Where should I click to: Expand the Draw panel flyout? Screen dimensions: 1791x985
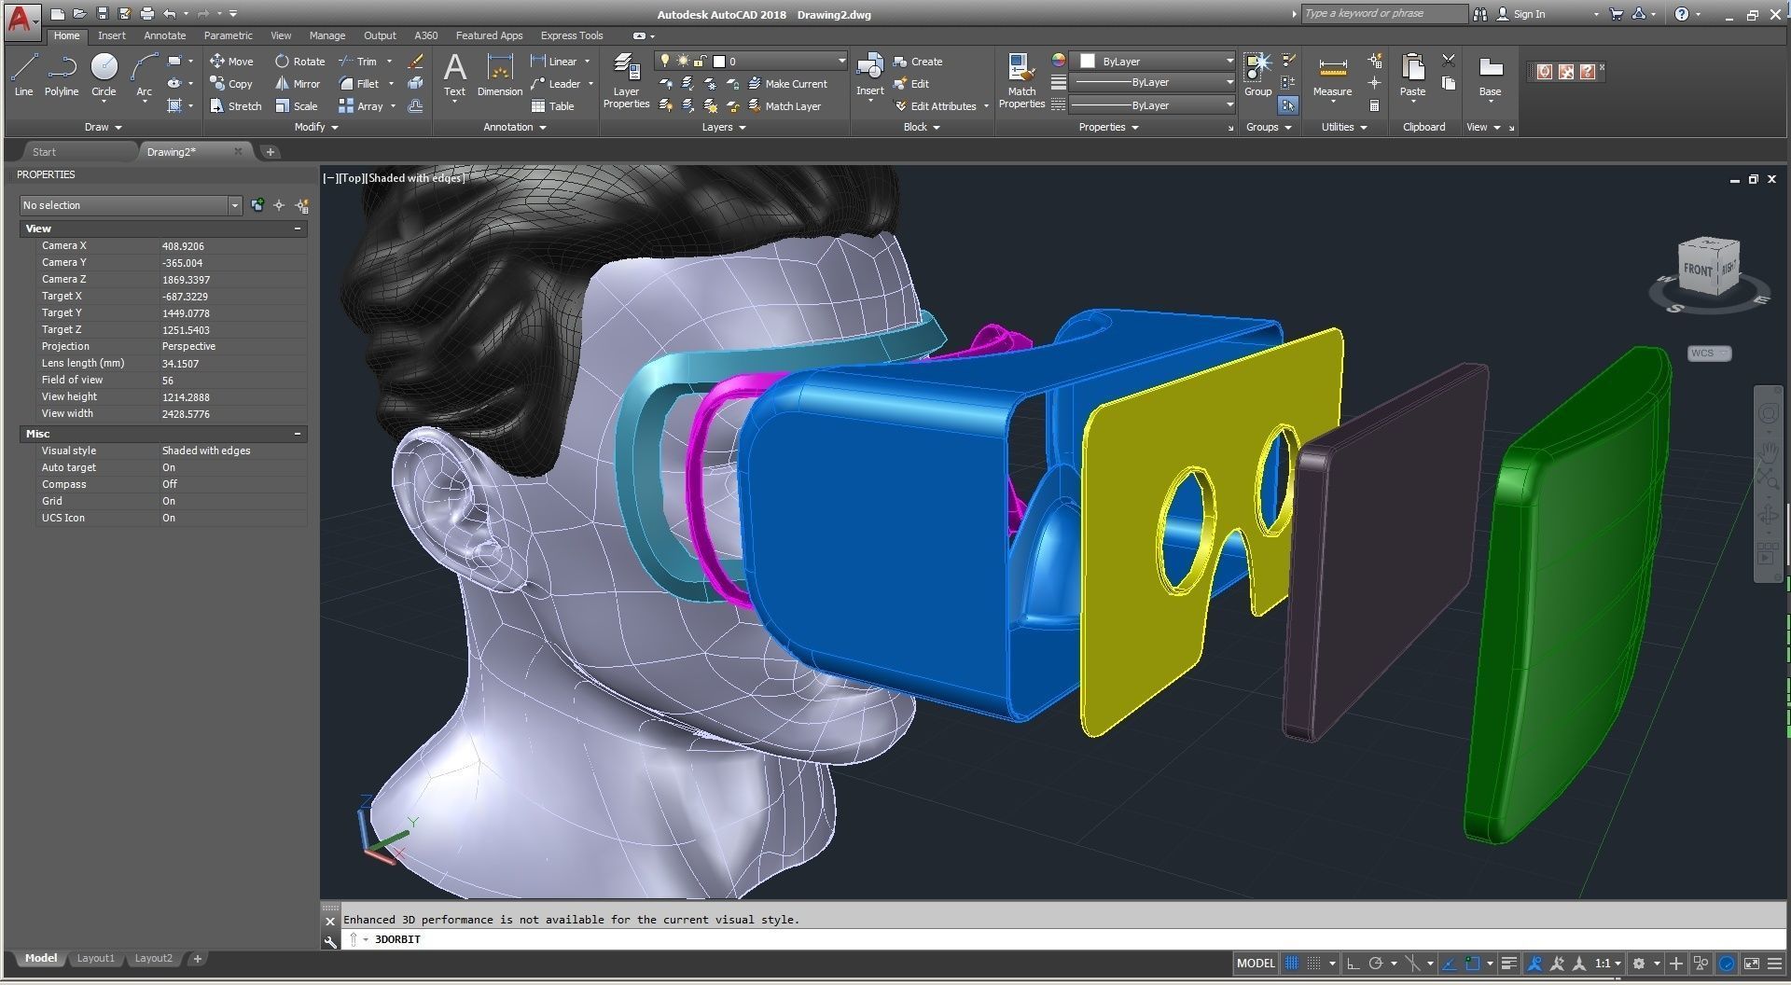click(104, 127)
